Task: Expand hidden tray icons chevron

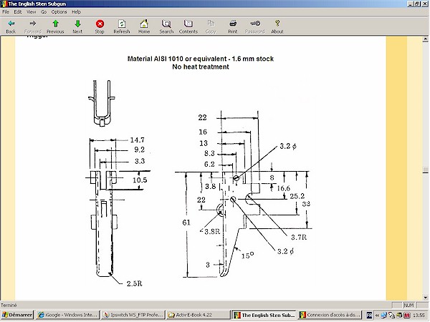Action: click(378, 315)
